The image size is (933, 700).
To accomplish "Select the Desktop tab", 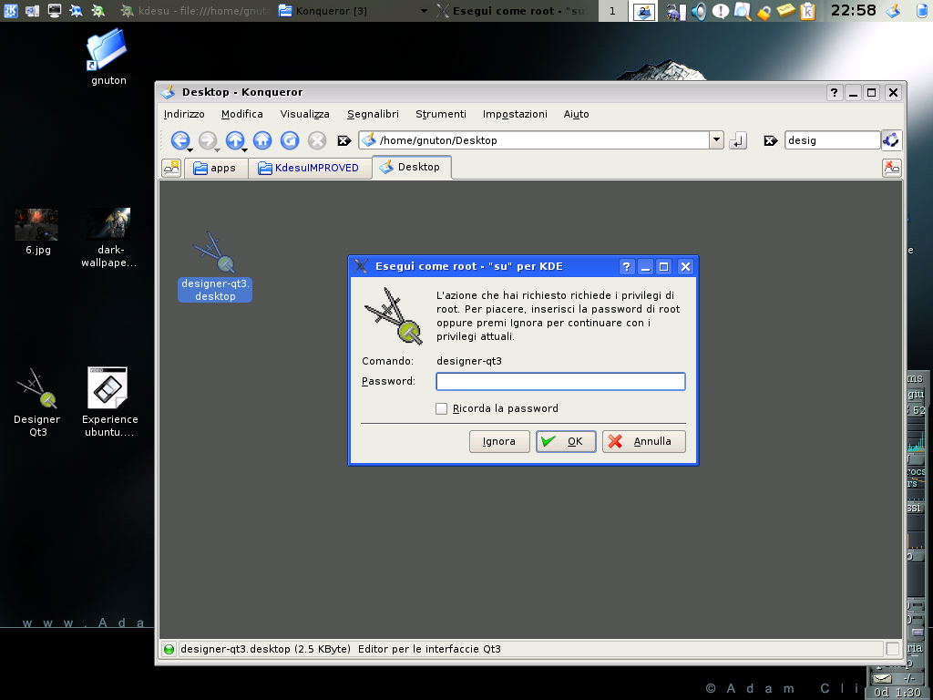I will (412, 168).
